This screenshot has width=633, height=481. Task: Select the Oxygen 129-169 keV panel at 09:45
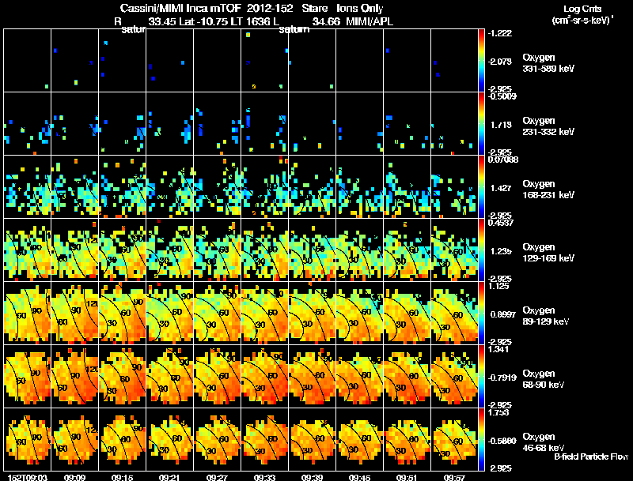(359, 250)
